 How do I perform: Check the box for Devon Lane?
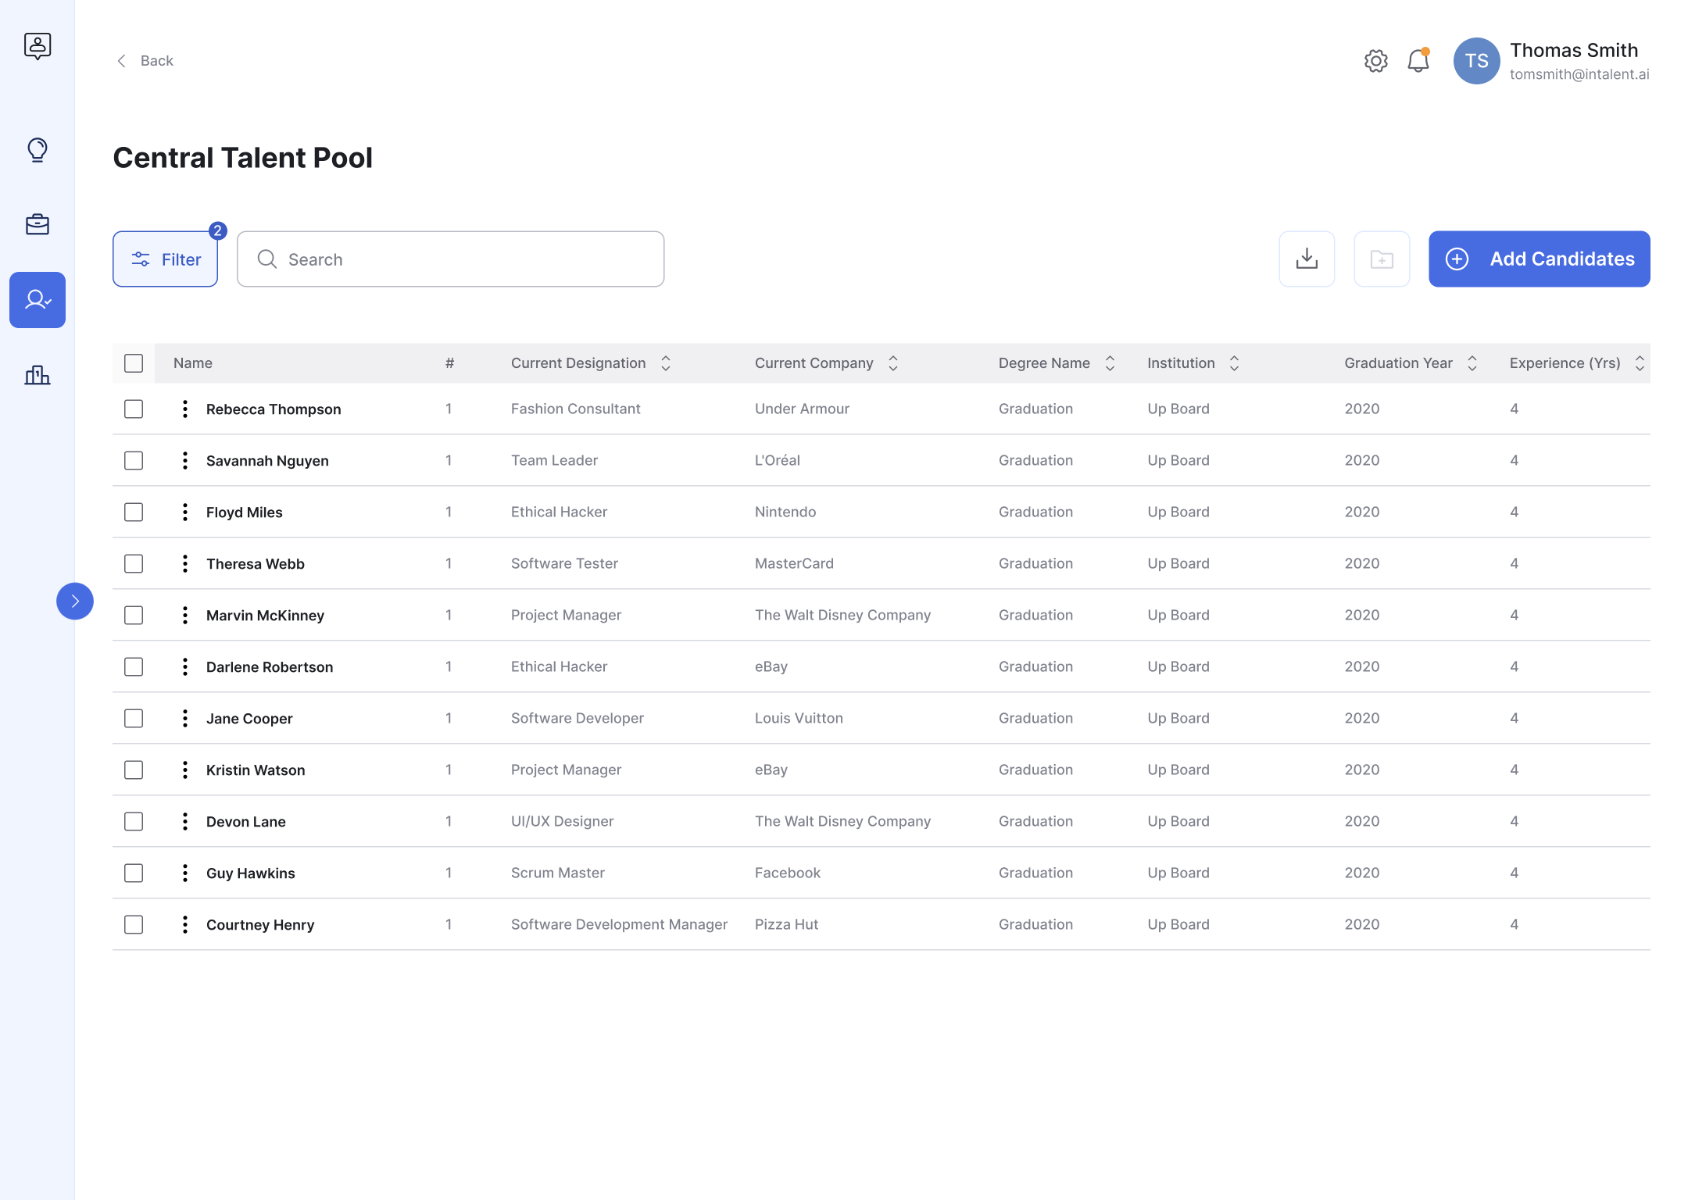(134, 821)
